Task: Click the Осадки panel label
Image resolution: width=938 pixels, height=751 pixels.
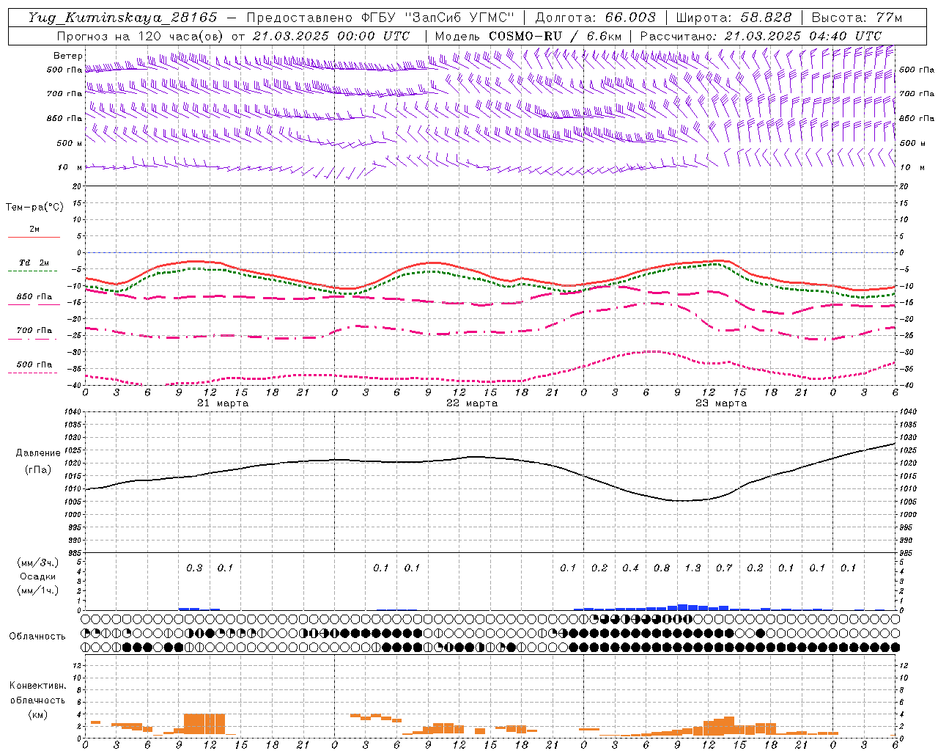Action: tap(38, 576)
